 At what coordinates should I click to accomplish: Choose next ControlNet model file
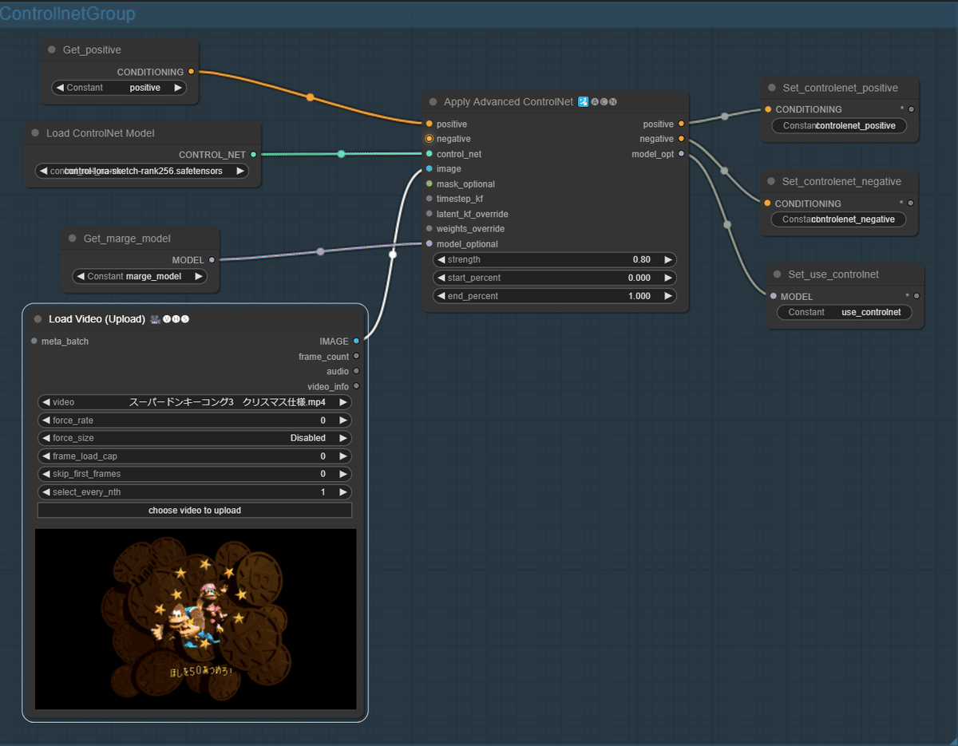[x=239, y=171]
